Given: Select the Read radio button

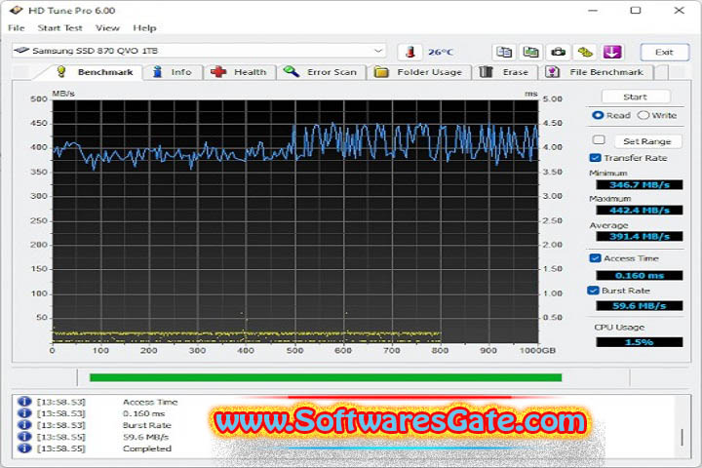Looking at the screenshot, I should tap(598, 115).
